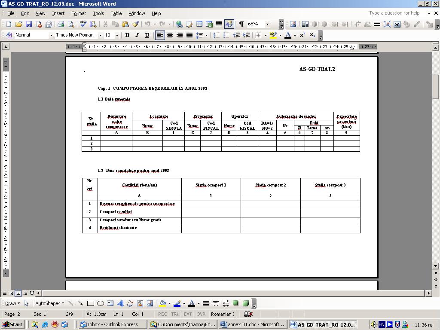Image resolution: width=440 pixels, height=330 pixels.
Task: Paste from clipboard icon
Action: [125, 24]
